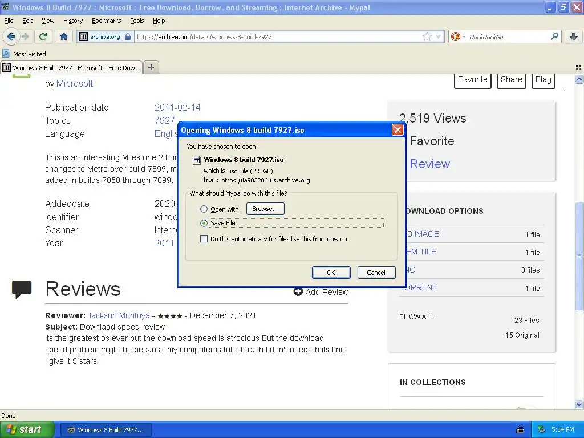Click the Browse... button

pos(265,209)
